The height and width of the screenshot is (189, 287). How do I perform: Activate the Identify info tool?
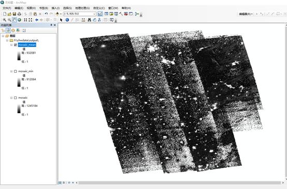67,20
